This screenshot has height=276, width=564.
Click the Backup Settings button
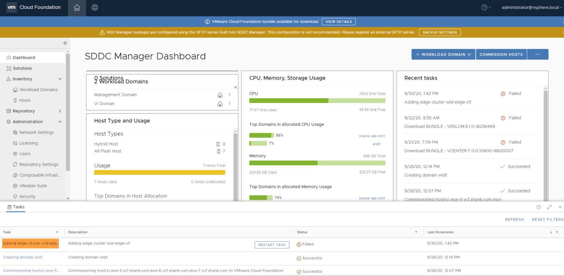coord(440,32)
